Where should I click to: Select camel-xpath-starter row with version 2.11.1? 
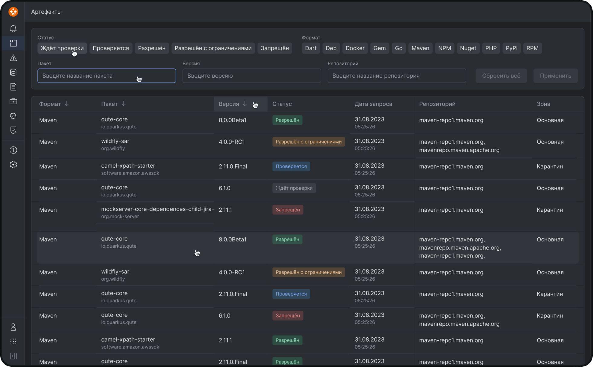308,343
